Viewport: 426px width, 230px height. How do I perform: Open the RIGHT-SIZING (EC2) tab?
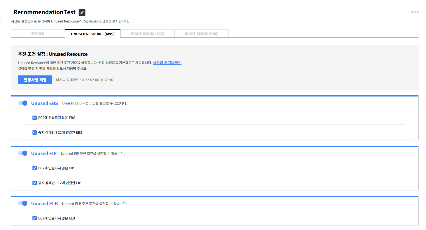point(148,34)
